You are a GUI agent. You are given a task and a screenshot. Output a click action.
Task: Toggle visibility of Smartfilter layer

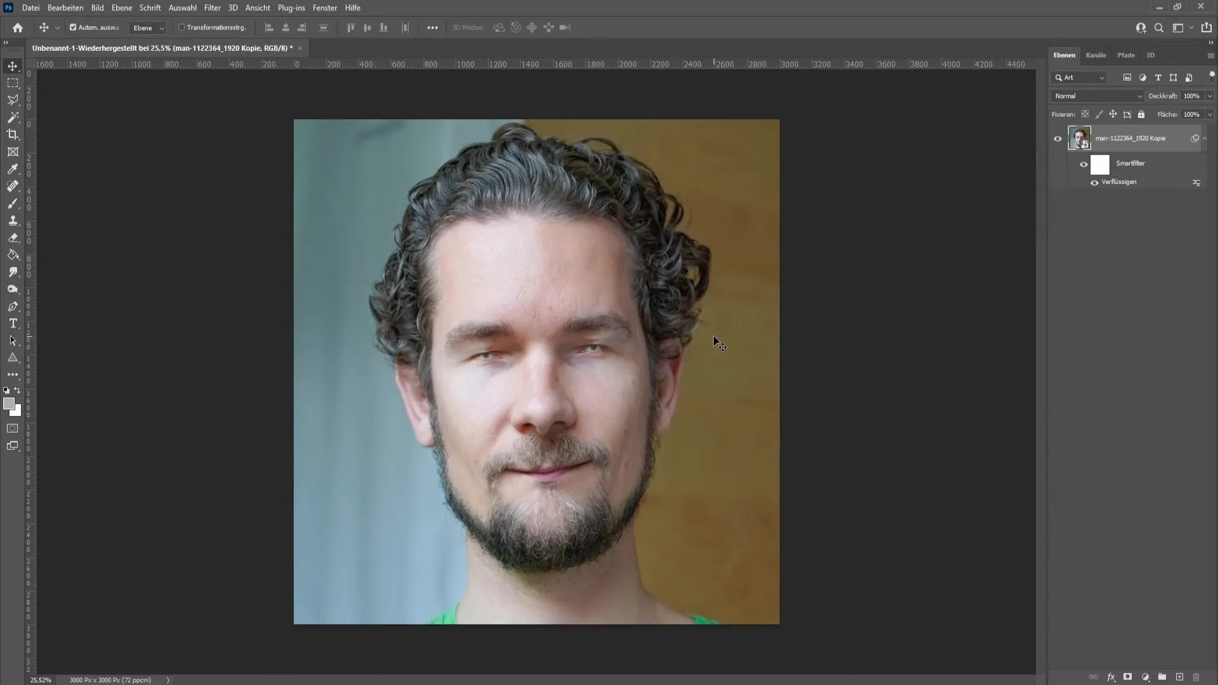[1084, 163]
